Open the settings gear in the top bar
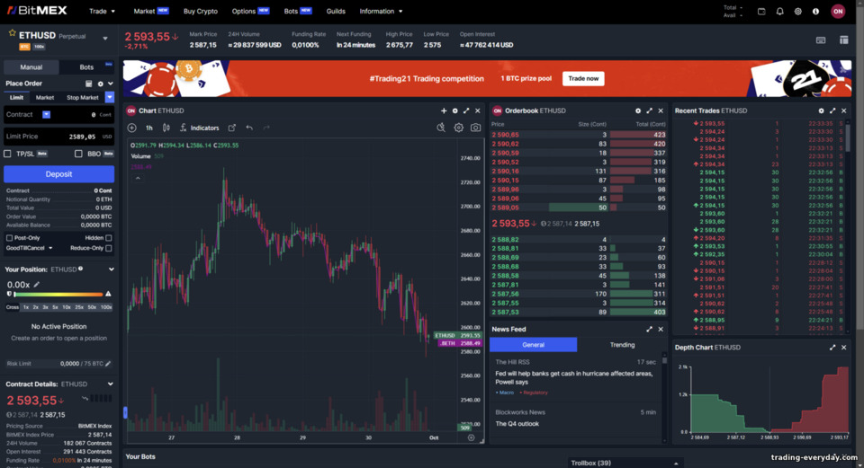The height and width of the screenshot is (468, 864). 798,11
